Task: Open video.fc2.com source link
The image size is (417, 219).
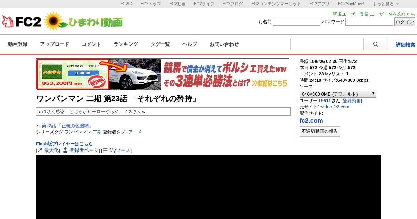Action: 335,107
